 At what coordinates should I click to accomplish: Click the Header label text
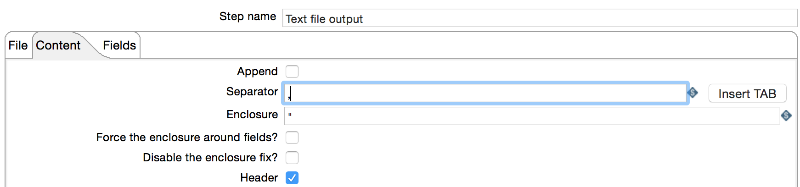(259, 178)
